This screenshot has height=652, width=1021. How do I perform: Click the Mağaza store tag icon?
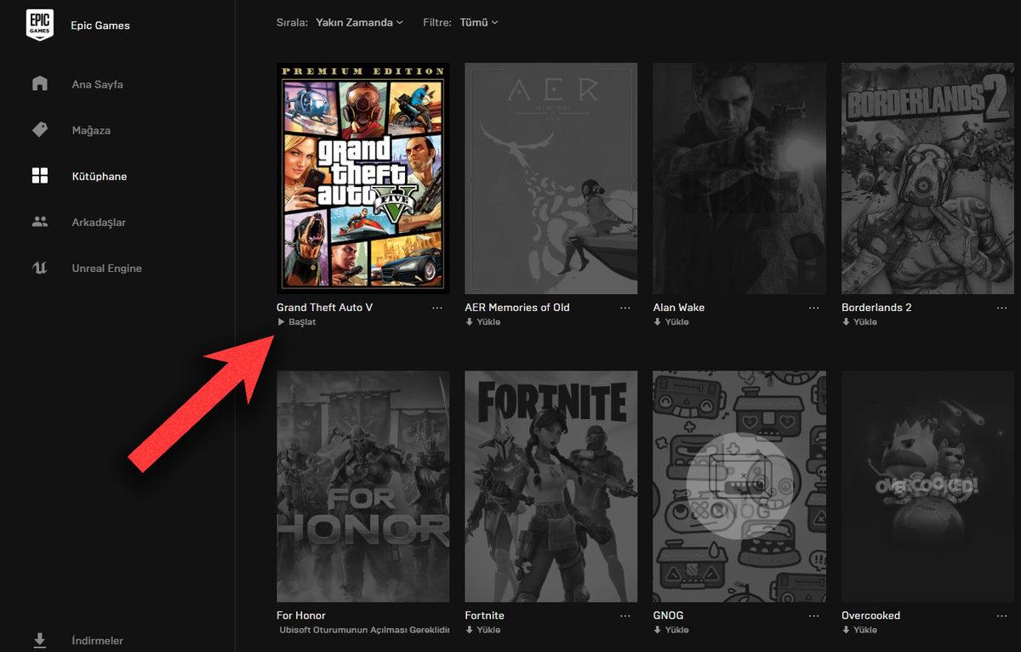pos(39,129)
